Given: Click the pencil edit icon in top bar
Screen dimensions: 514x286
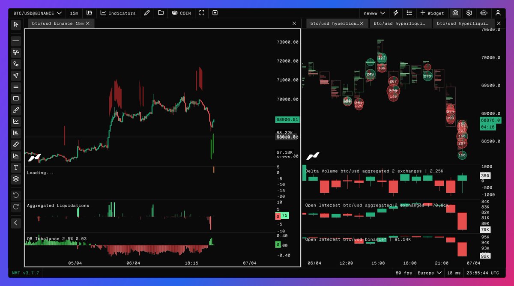Looking at the screenshot, I should 147,13.
